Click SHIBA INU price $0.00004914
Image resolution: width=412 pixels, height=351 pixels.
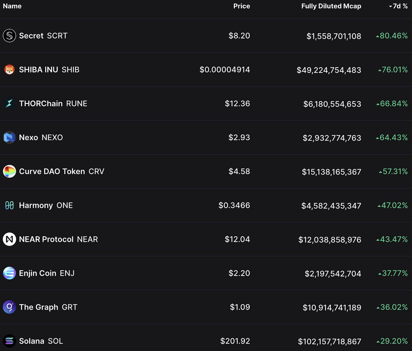pos(225,70)
